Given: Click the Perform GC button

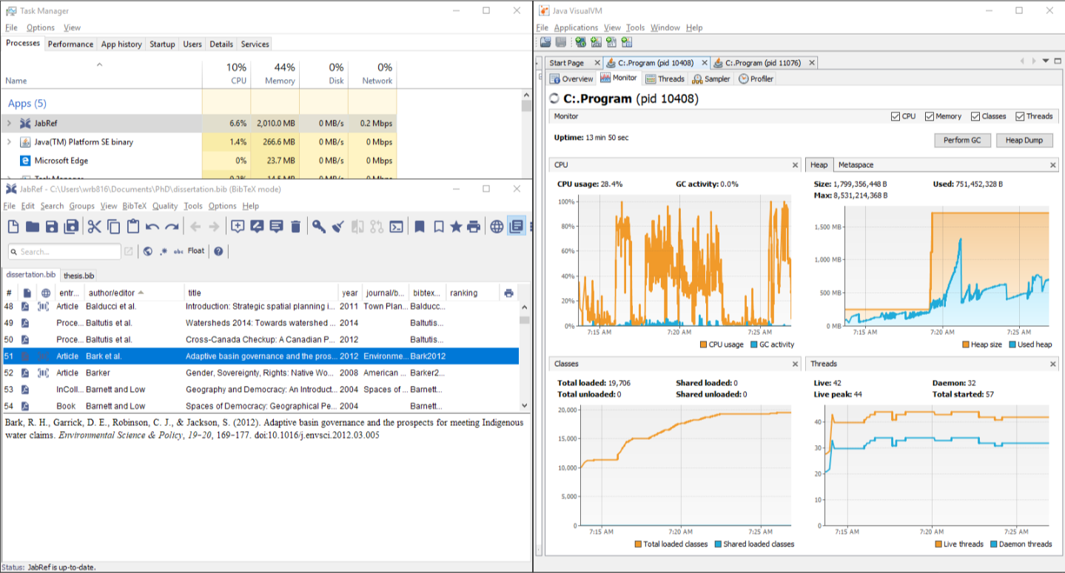Looking at the screenshot, I should pos(962,140).
